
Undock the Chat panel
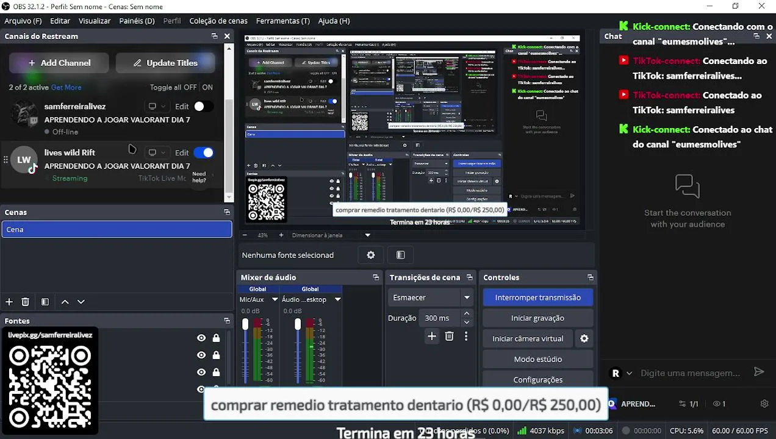coord(756,36)
